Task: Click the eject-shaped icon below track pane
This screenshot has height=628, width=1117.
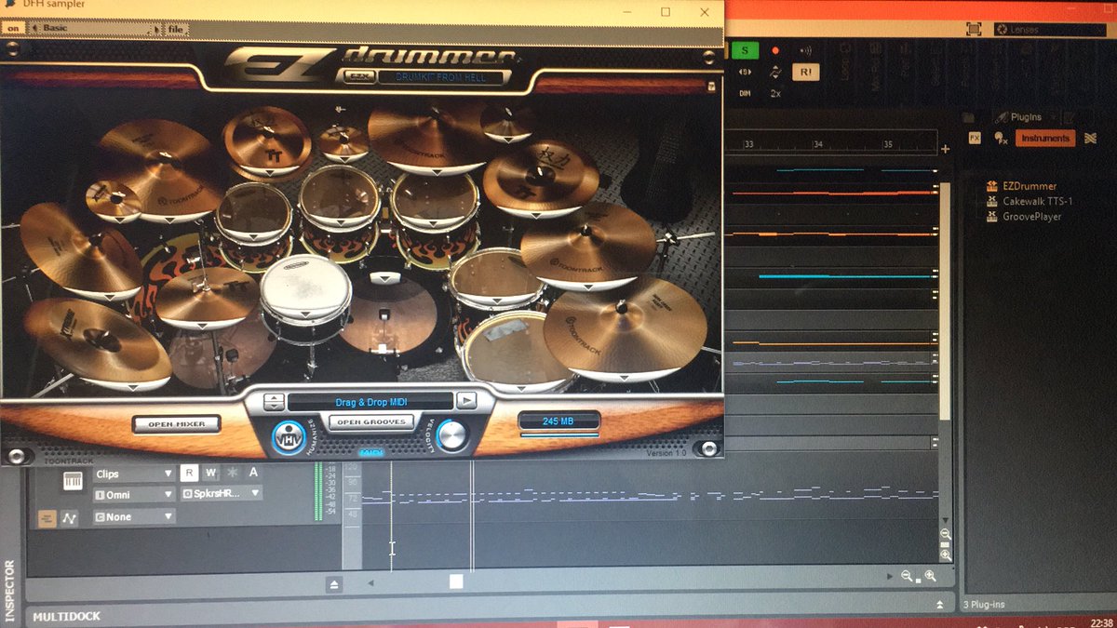Action: point(335,584)
